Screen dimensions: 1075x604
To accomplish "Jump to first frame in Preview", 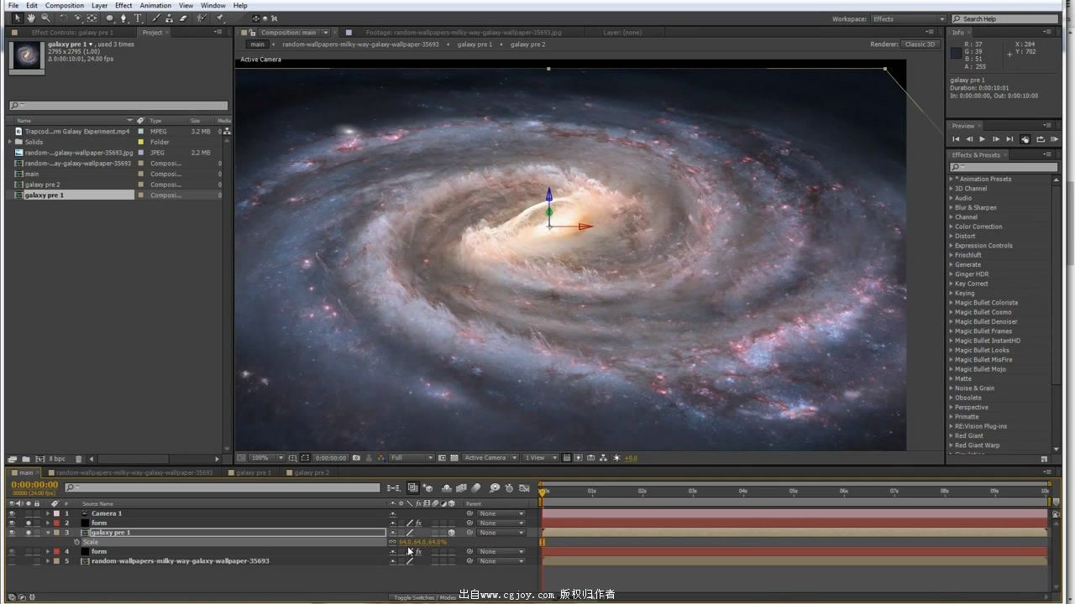I will (x=955, y=139).
